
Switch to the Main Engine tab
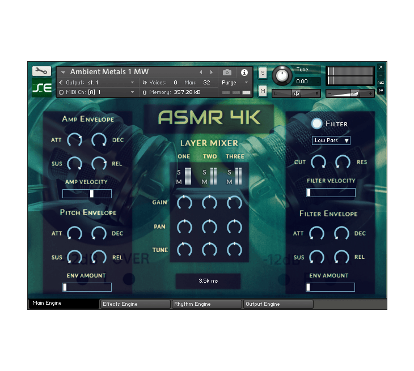tap(64, 304)
